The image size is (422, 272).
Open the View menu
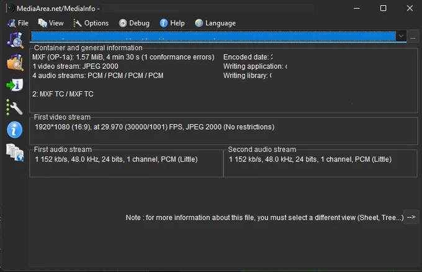coord(51,23)
